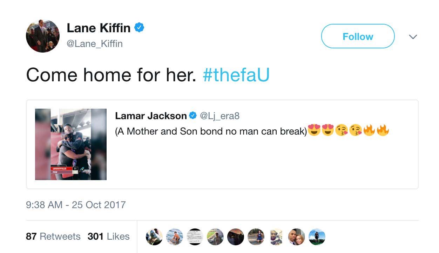Click the first liker avatar in the row
Screen dimensions: 439x253
pyautogui.click(x=154, y=237)
